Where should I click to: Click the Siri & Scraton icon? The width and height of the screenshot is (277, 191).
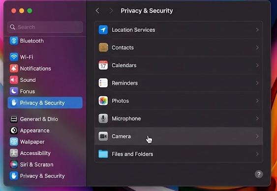[14, 164]
